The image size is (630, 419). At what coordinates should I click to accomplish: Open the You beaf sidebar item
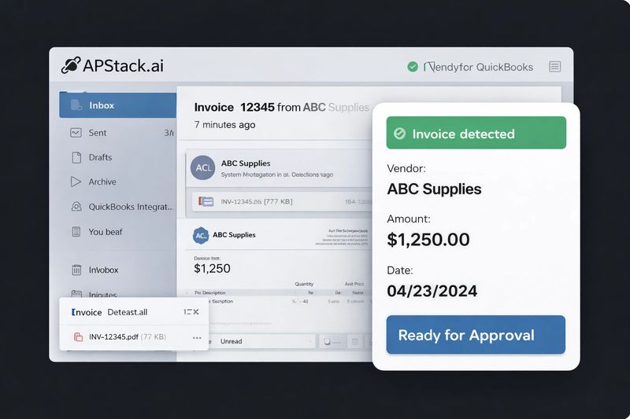(106, 232)
